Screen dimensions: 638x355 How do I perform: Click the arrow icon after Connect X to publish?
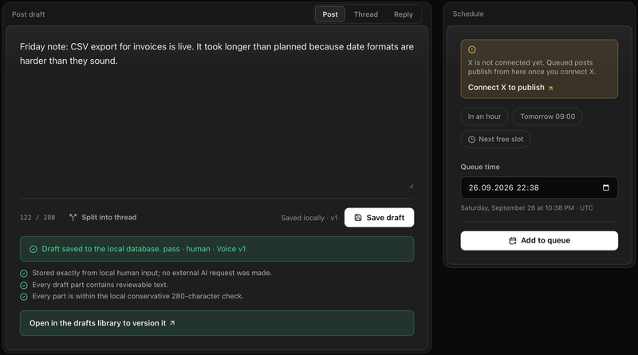(x=550, y=88)
